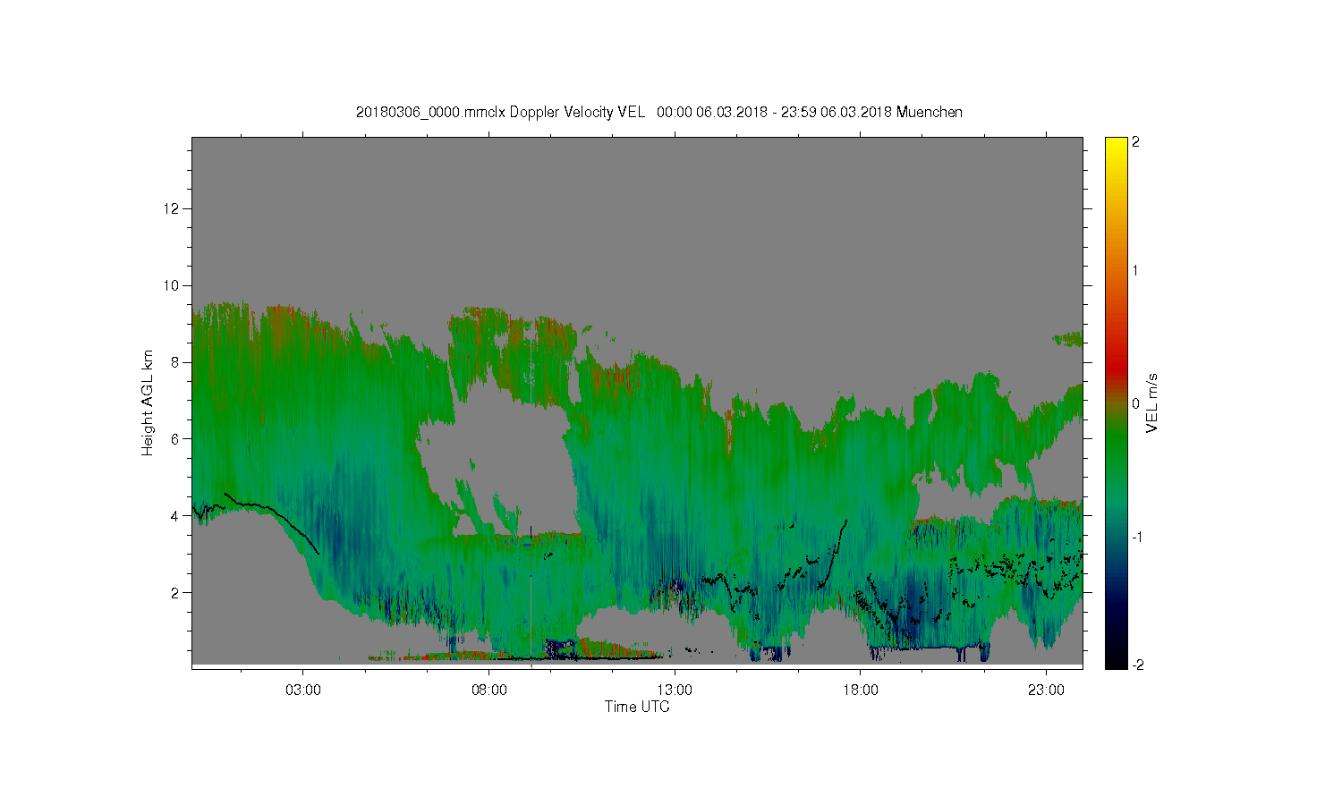Select the "13:00" time tick label
The height and width of the screenshot is (805, 1342).
point(675,691)
